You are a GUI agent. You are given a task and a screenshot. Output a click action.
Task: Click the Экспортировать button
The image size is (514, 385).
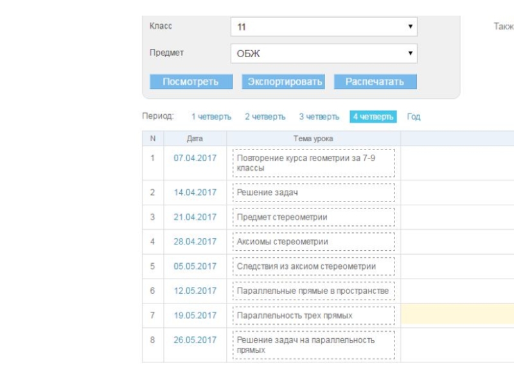(x=283, y=82)
